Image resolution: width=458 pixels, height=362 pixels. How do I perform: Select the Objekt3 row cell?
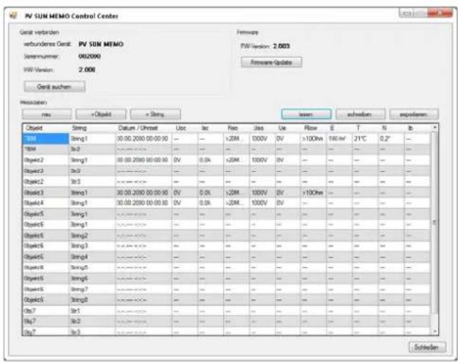46,193
